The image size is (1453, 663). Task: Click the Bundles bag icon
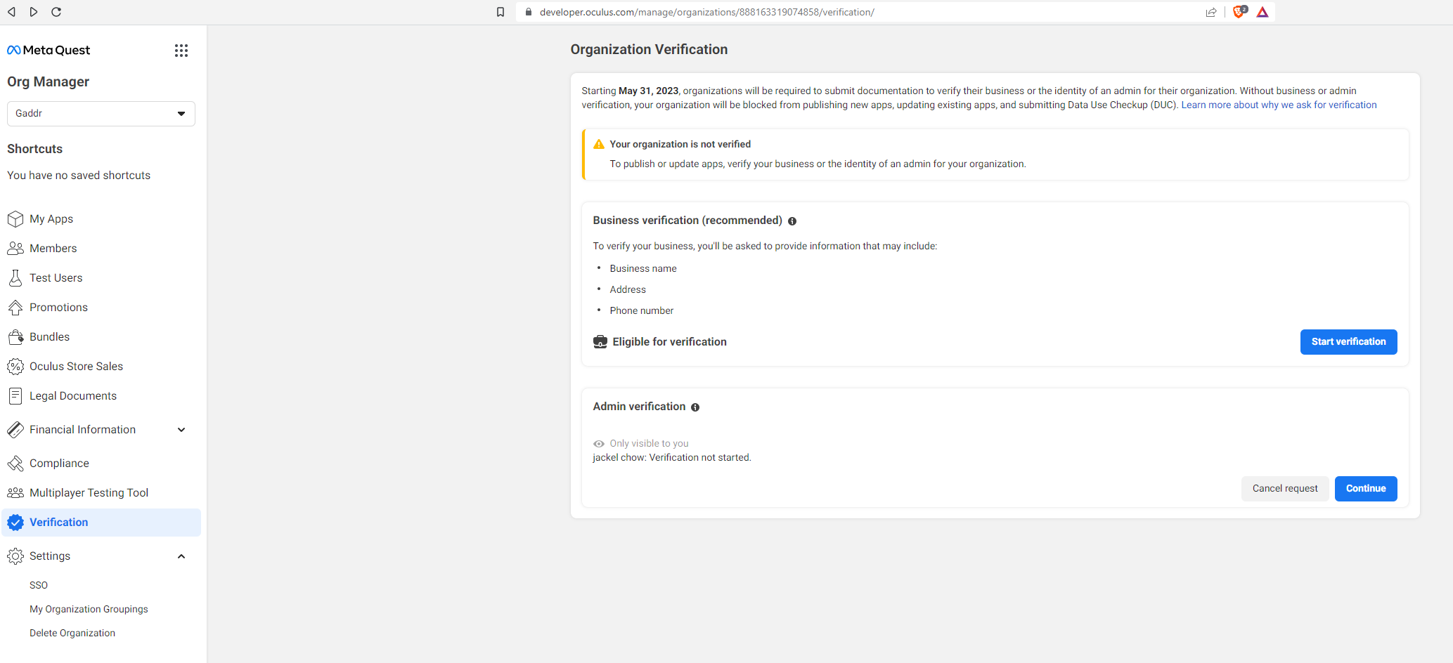(15, 337)
